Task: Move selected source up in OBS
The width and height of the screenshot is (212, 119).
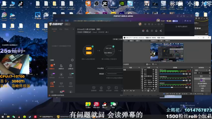Action: point(152,91)
